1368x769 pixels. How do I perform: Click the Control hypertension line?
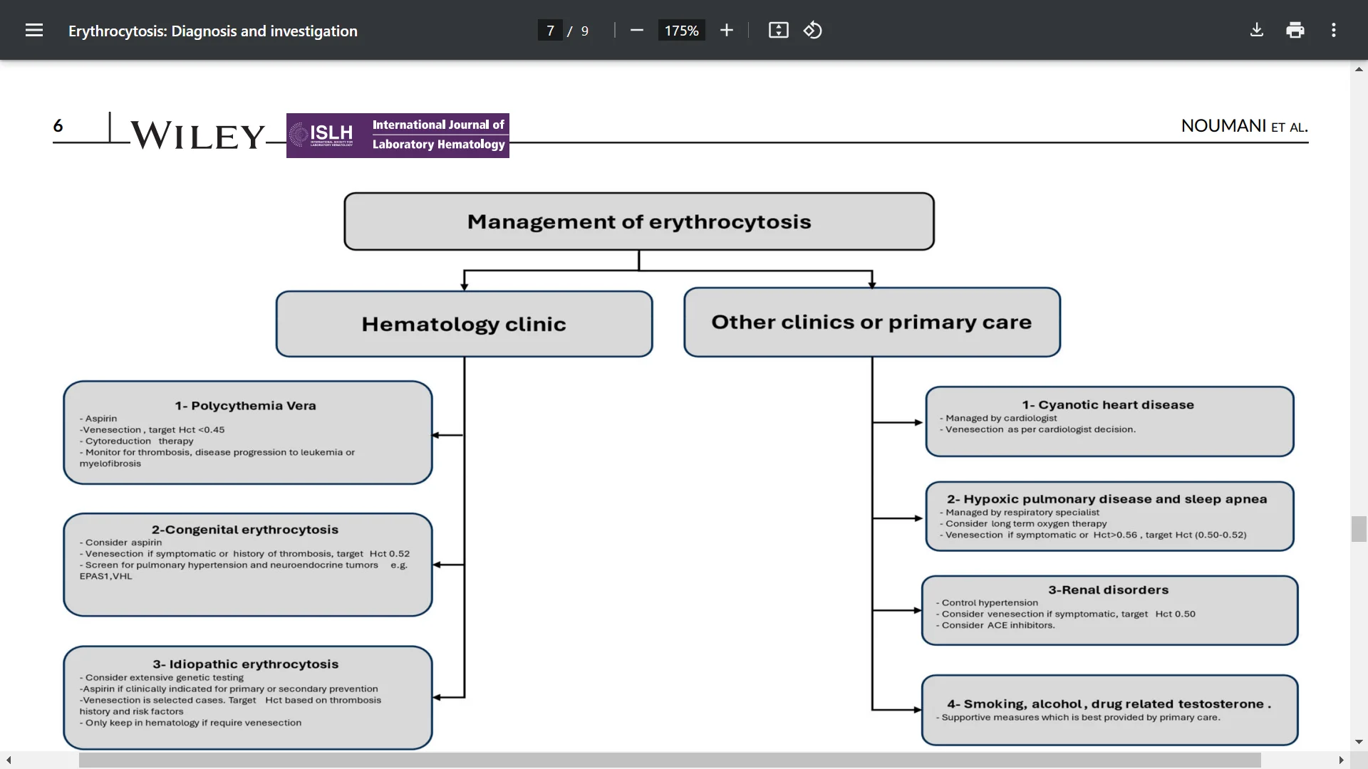coord(987,603)
